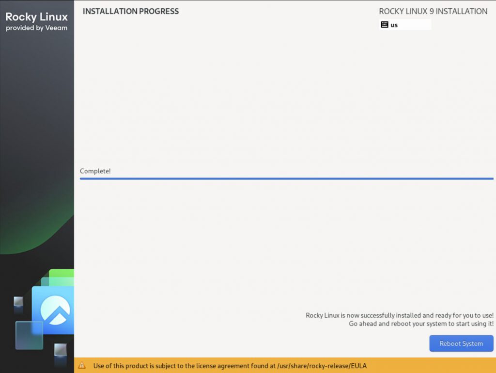This screenshot has width=496, height=373.
Task: Select the license agreement notice text
Action: pyautogui.click(x=230, y=366)
